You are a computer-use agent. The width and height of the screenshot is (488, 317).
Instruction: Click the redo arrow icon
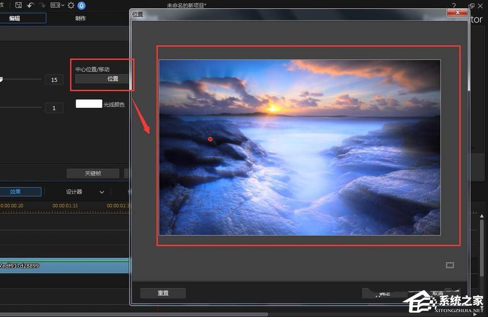(42, 5)
